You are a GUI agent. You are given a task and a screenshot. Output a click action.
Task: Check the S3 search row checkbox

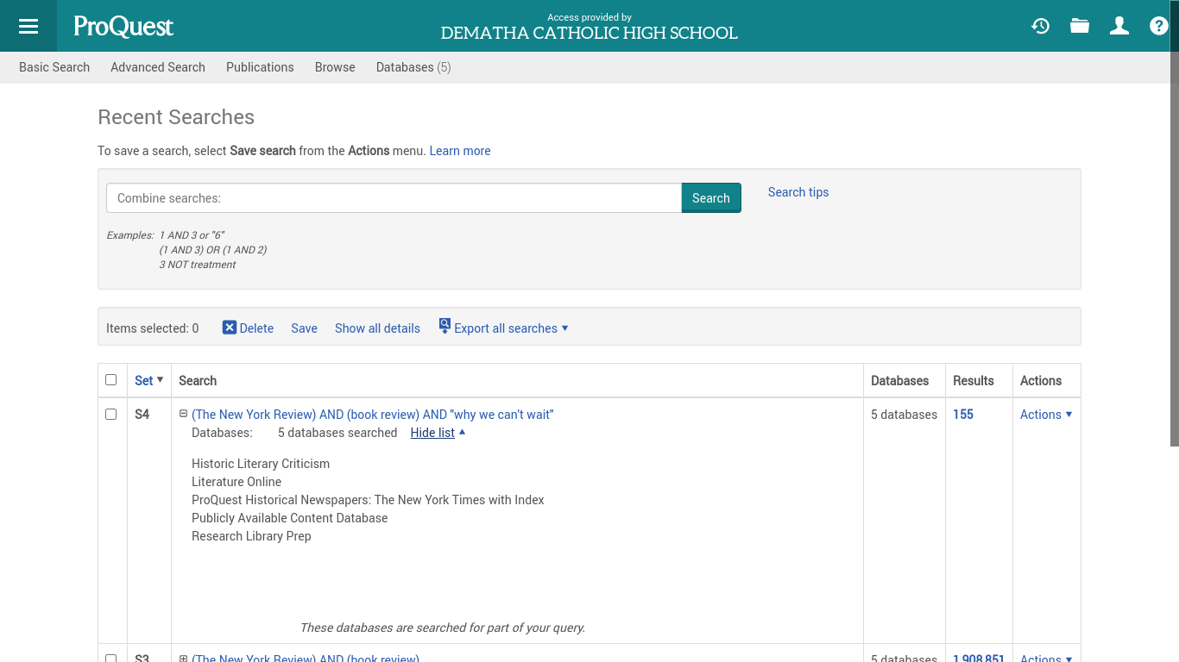[110, 659]
